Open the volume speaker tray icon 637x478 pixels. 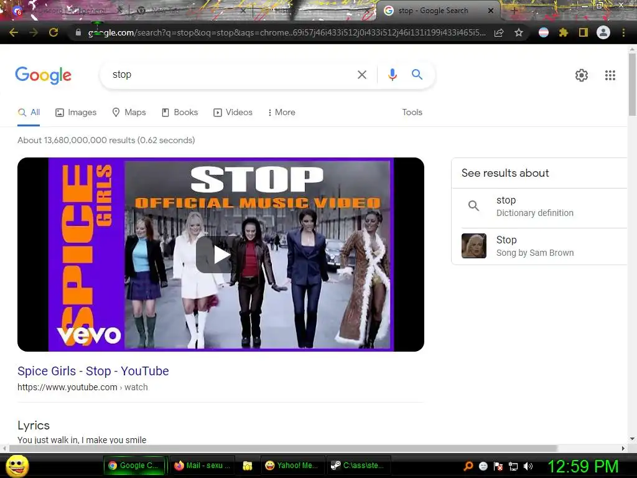(x=528, y=466)
